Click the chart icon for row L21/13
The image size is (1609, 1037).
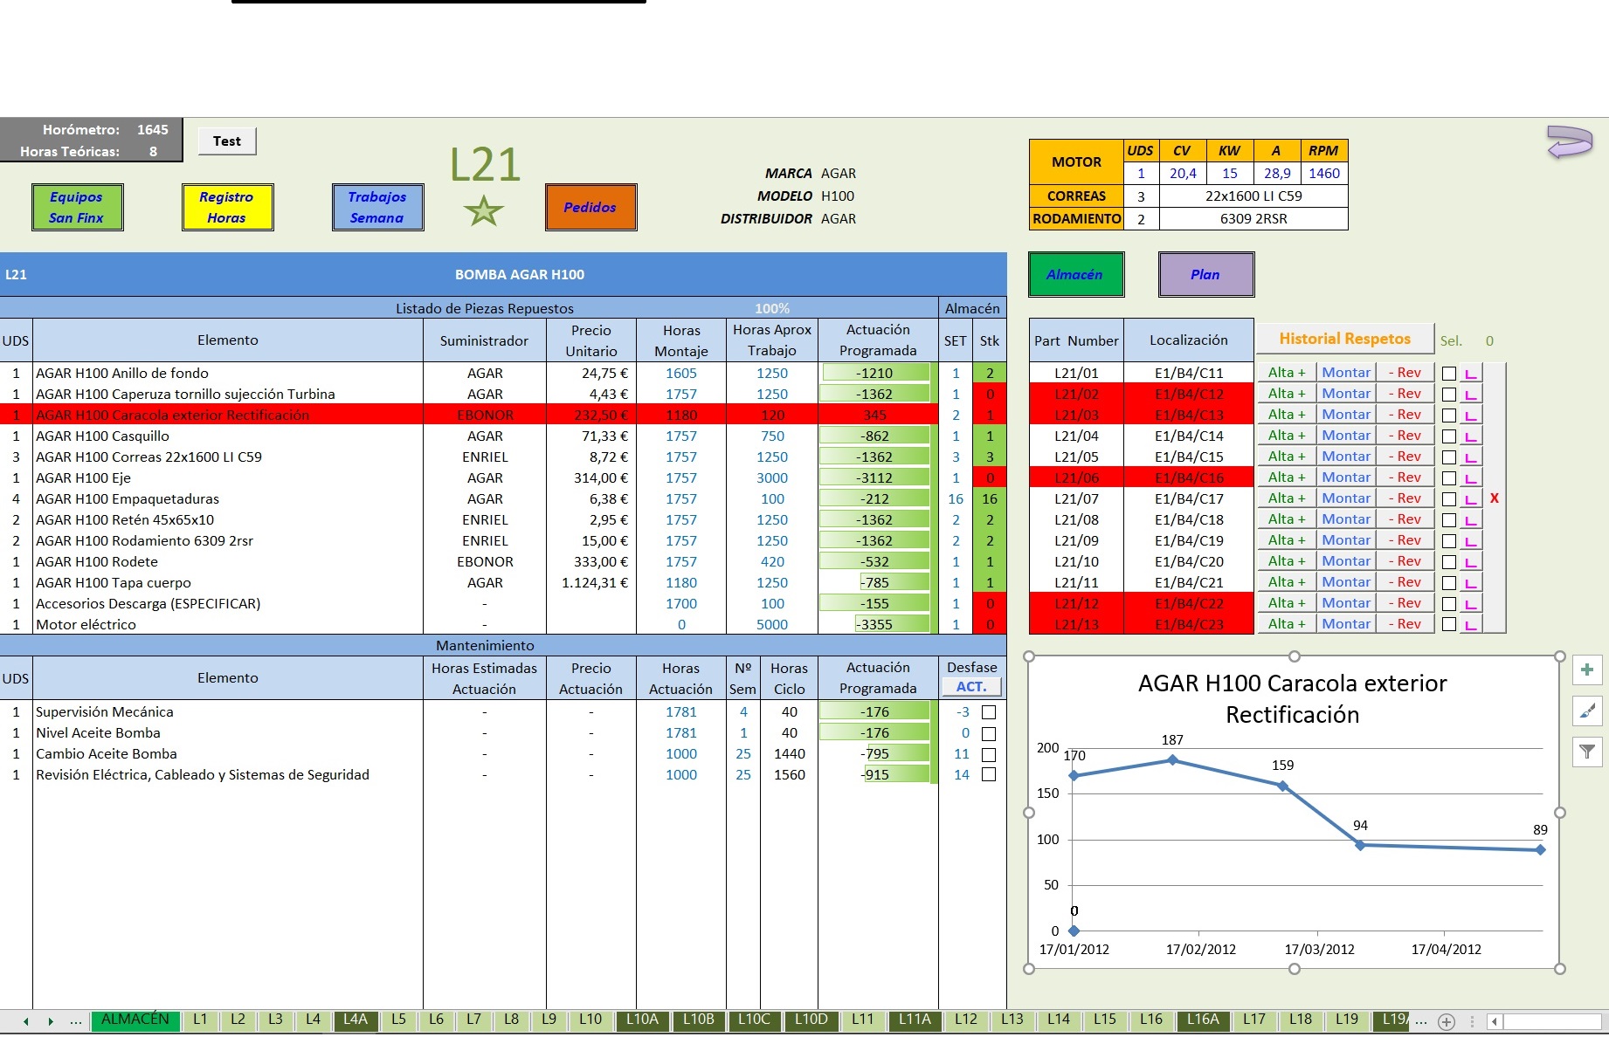click(1471, 625)
